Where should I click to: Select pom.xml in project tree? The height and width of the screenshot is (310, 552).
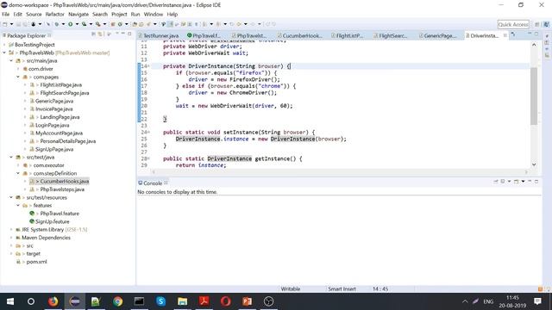coord(36,262)
